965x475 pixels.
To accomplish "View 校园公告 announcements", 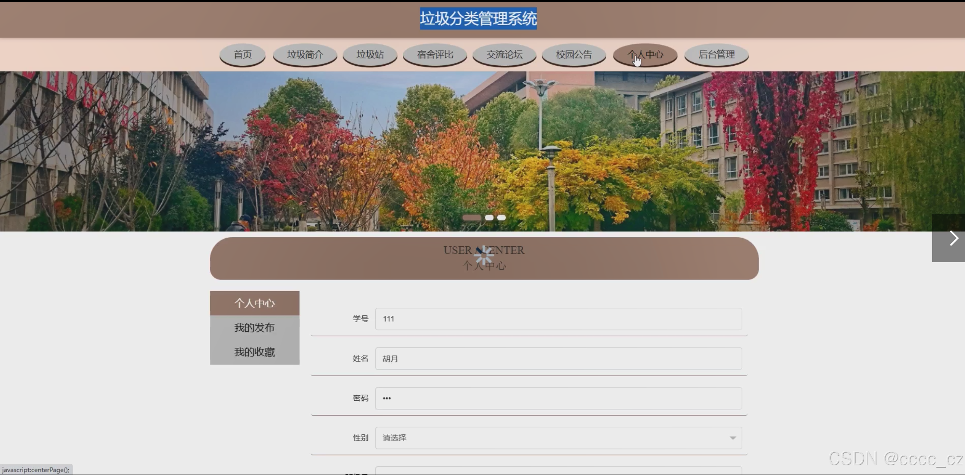I will pyautogui.click(x=574, y=55).
